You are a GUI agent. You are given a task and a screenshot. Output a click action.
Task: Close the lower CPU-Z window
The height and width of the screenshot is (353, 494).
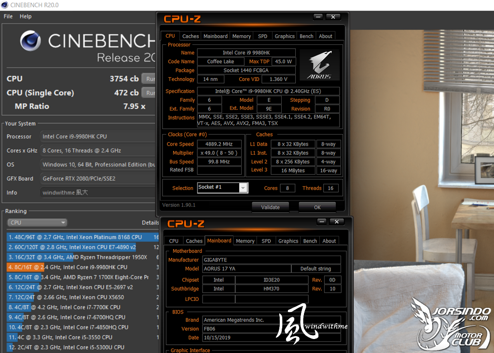pos(336,222)
